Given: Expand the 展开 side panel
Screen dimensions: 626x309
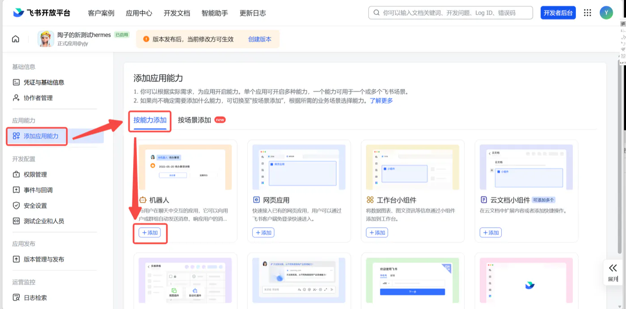Looking at the screenshot, I should point(613,272).
